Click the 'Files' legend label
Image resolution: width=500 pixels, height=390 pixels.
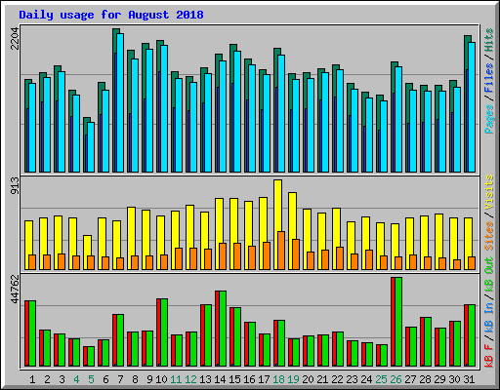pos(488,78)
